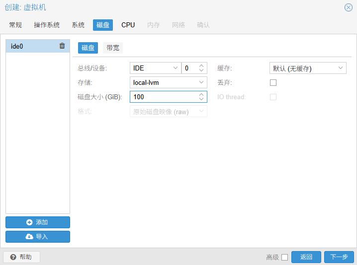Screen dimensions: 357x265
Task: Increment the device number spinner up
Action: point(201,66)
